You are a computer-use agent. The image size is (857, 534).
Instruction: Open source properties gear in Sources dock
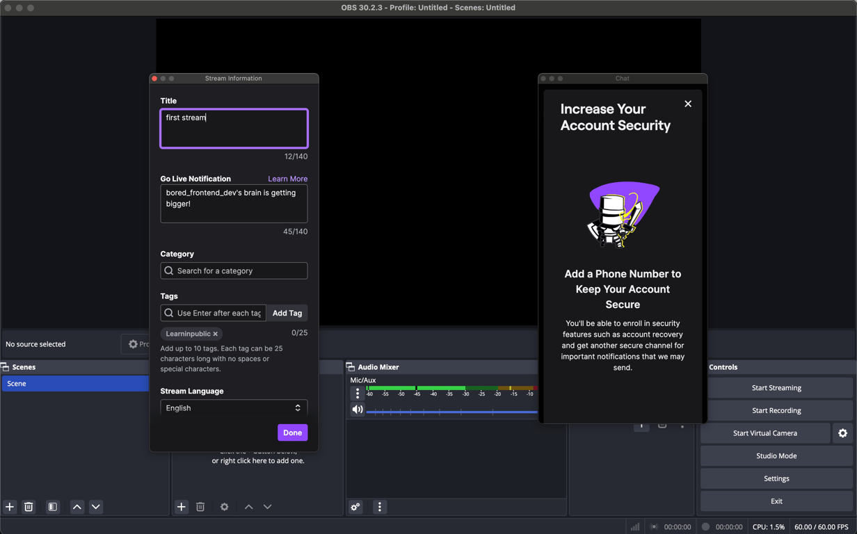224,507
